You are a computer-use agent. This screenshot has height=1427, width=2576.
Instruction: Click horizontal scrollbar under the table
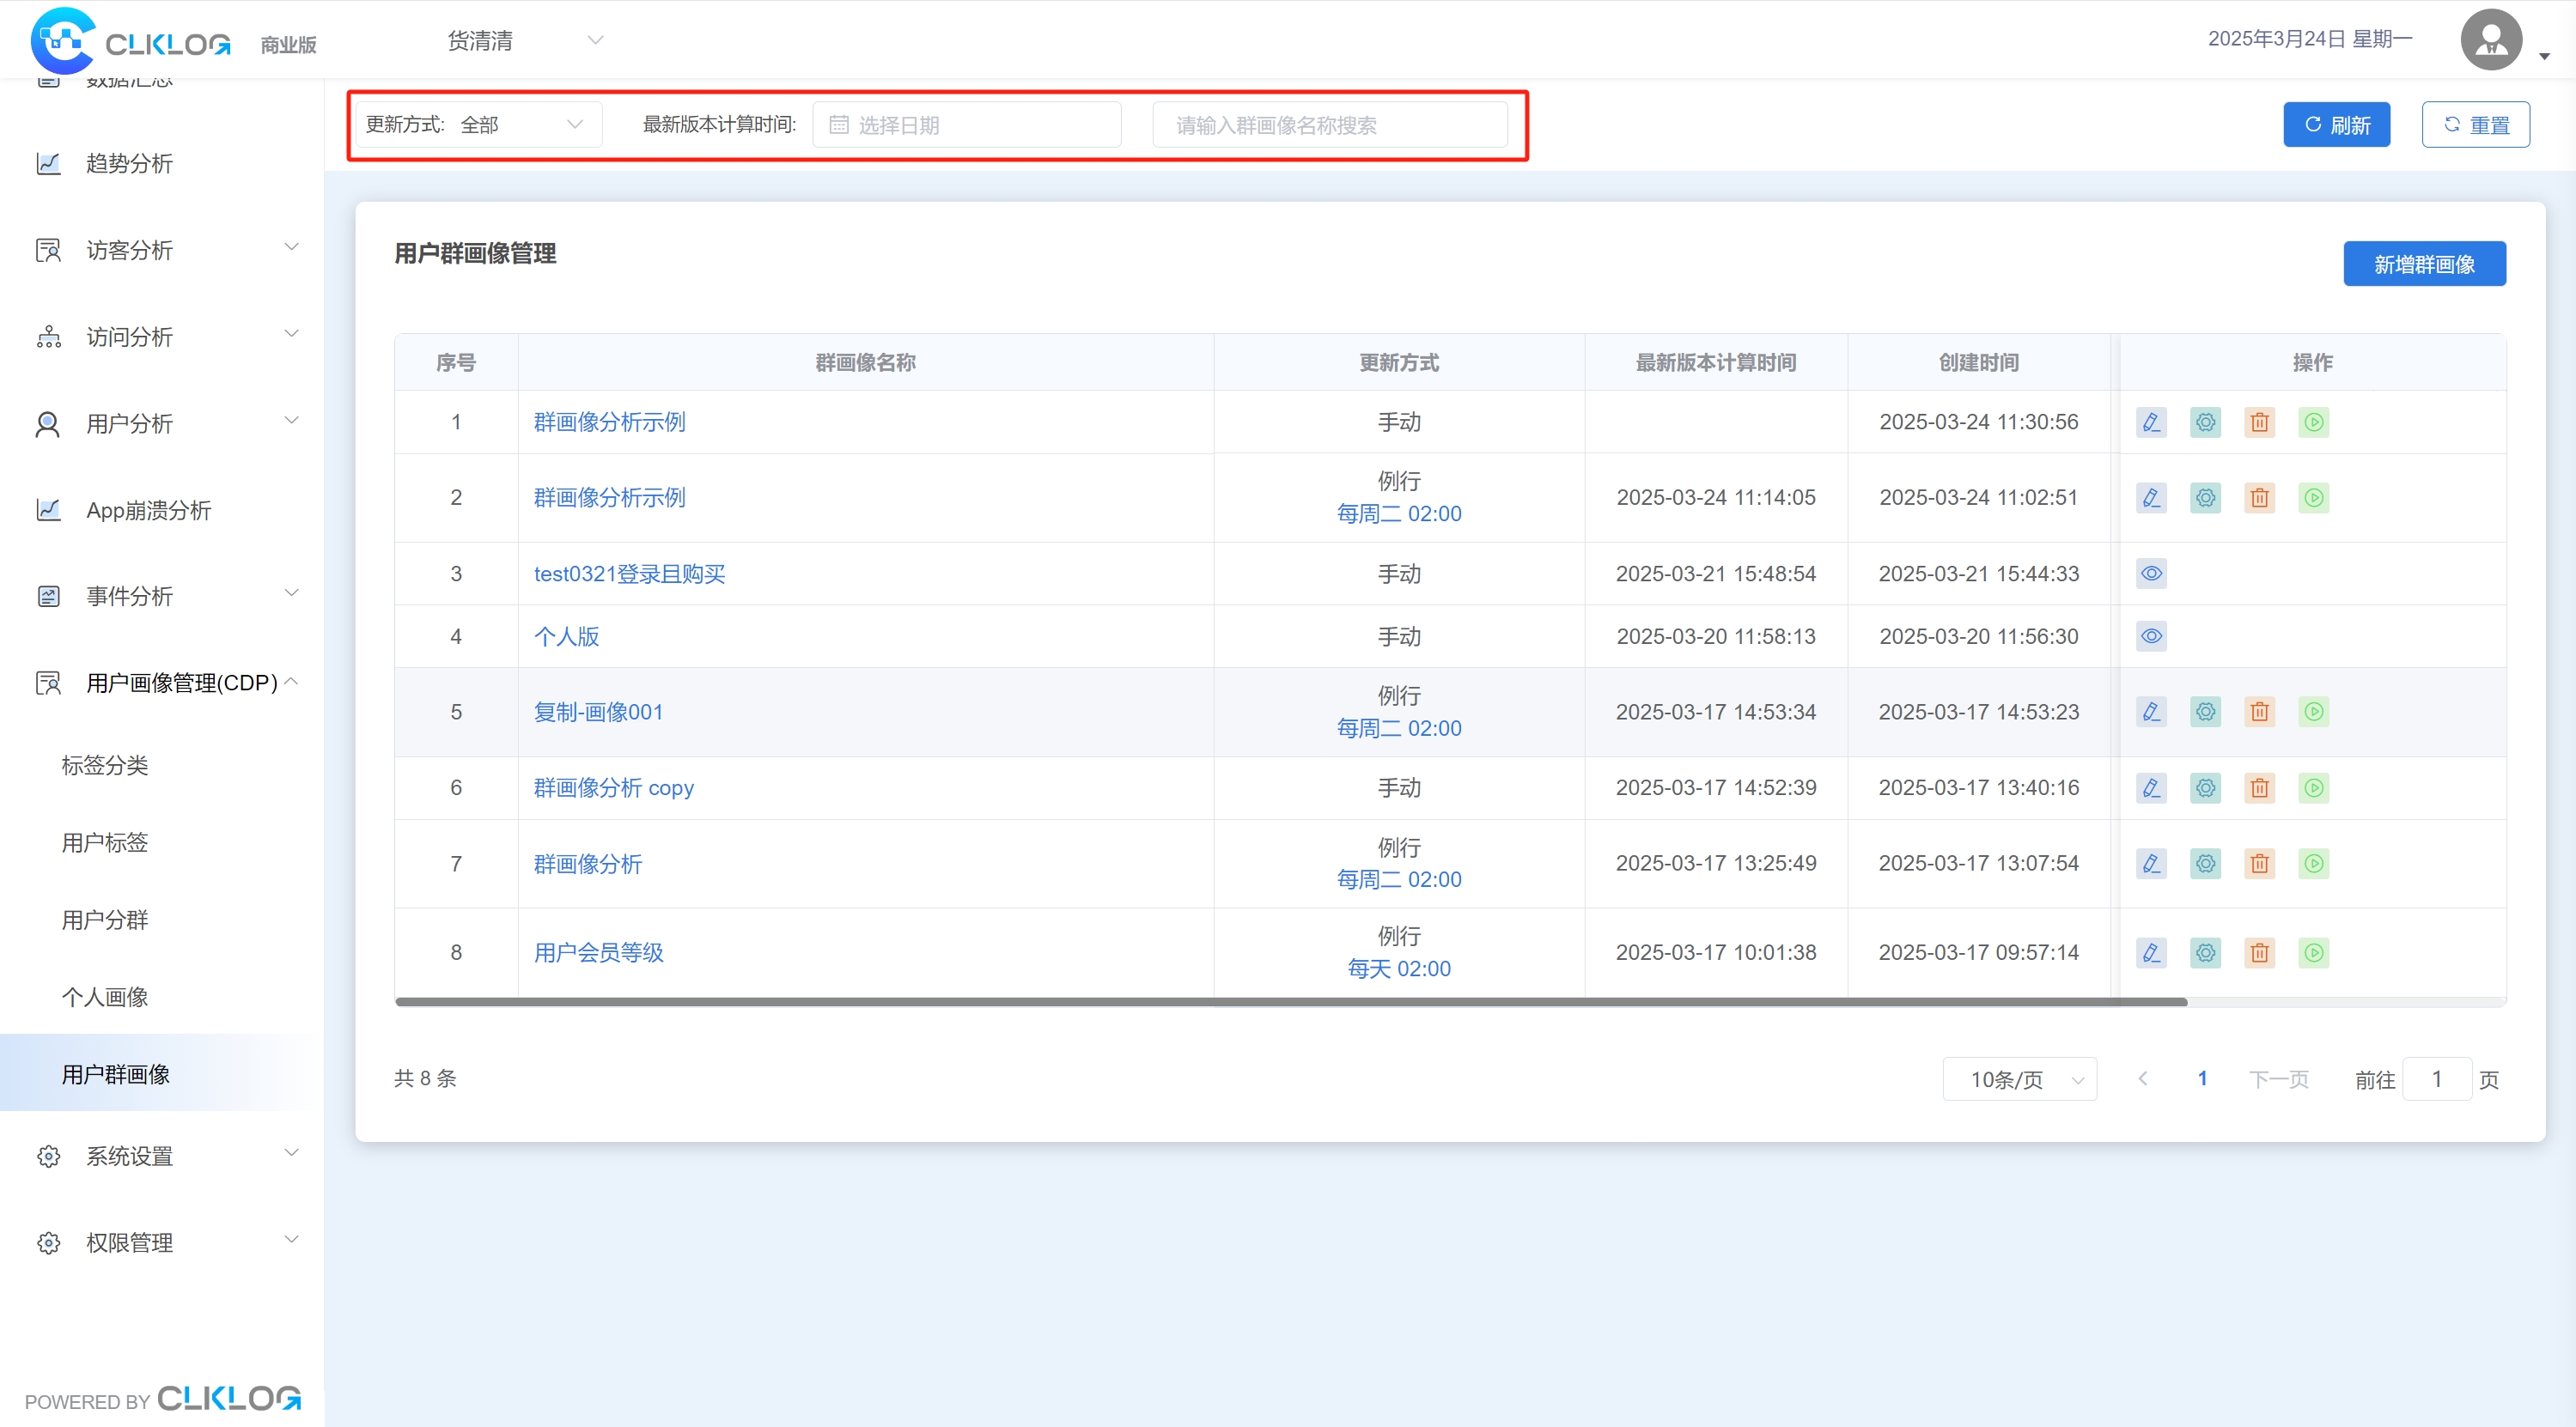coord(1290,1001)
